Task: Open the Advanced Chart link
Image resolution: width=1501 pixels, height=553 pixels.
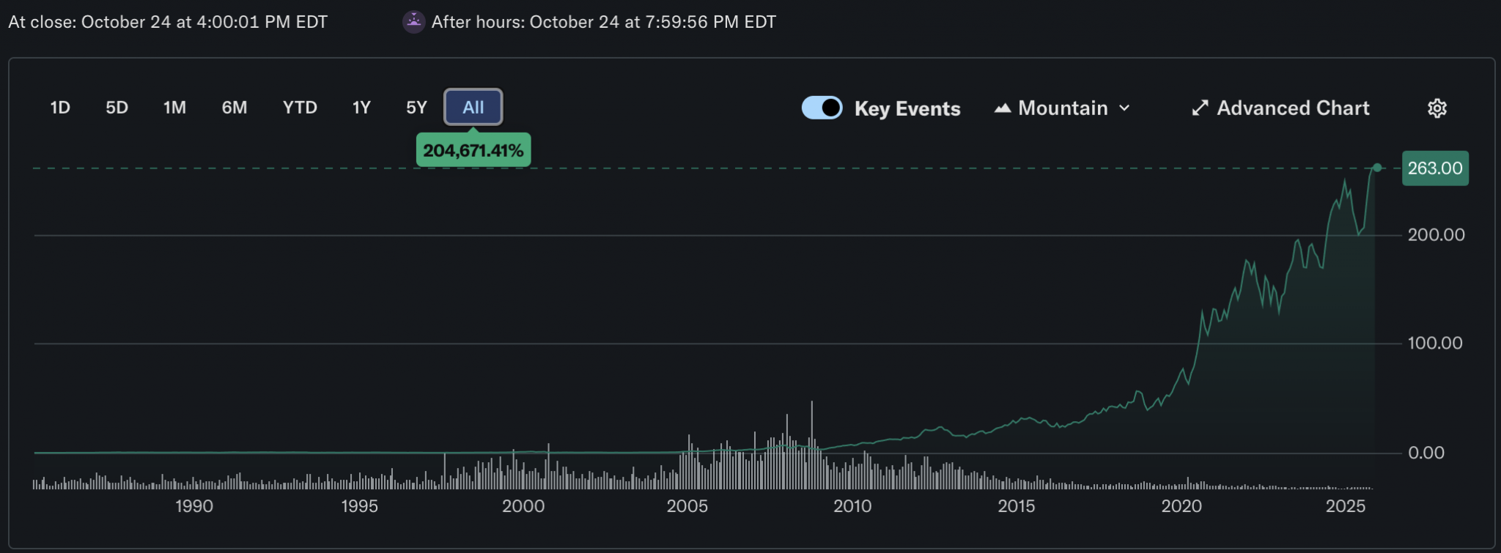Action: (1293, 108)
